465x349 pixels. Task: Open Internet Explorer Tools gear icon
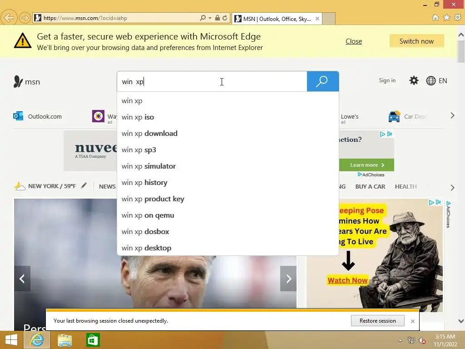tap(458, 18)
